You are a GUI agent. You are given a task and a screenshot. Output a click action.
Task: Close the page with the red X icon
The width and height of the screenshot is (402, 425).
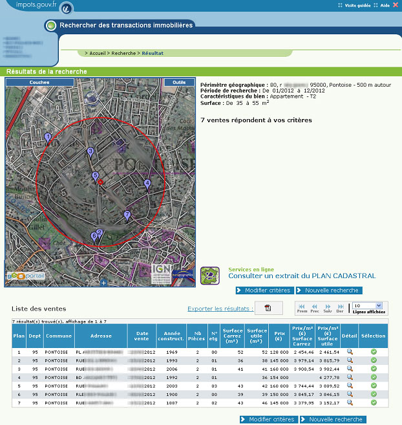(x=396, y=5)
